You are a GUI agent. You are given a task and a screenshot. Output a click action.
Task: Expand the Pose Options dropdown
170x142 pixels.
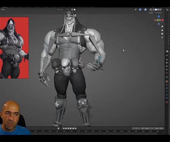(x=159, y=13)
